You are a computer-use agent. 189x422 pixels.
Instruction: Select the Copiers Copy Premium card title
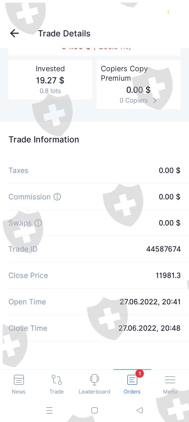[x=124, y=73]
